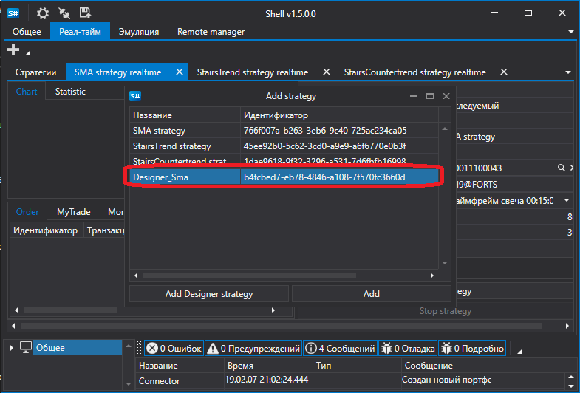Image resolution: width=580 pixels, height=393 pixels.
Task: Click identifier b4fcbed7-eb78-4846-a108-7f570fc3660d
Action: pos(324,177)
